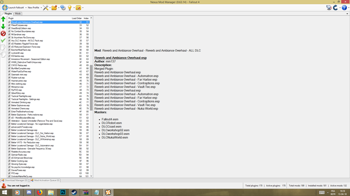Uncheck Reverb and Ambiance Overhaul.esp checkbox
Viewport: 350px width, 196px height.
click(9, 22)
